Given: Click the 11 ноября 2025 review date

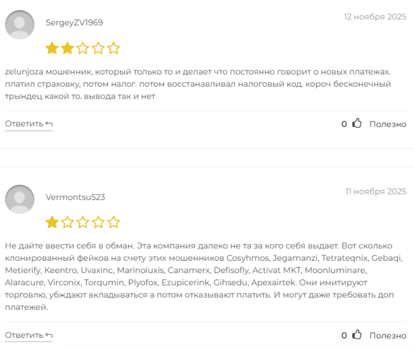Looking at the screenshot, I should click(376, 191).
